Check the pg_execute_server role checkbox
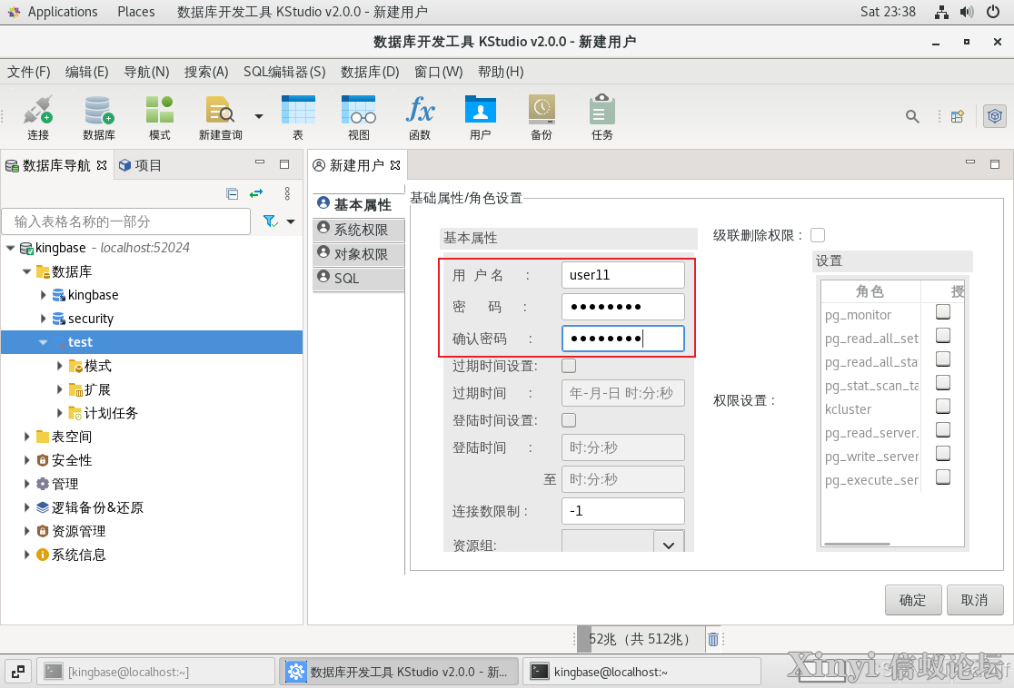Viewport: 1014px width, 688px height. point(943,477)
